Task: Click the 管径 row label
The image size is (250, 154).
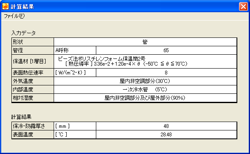Action: (33, 50)
